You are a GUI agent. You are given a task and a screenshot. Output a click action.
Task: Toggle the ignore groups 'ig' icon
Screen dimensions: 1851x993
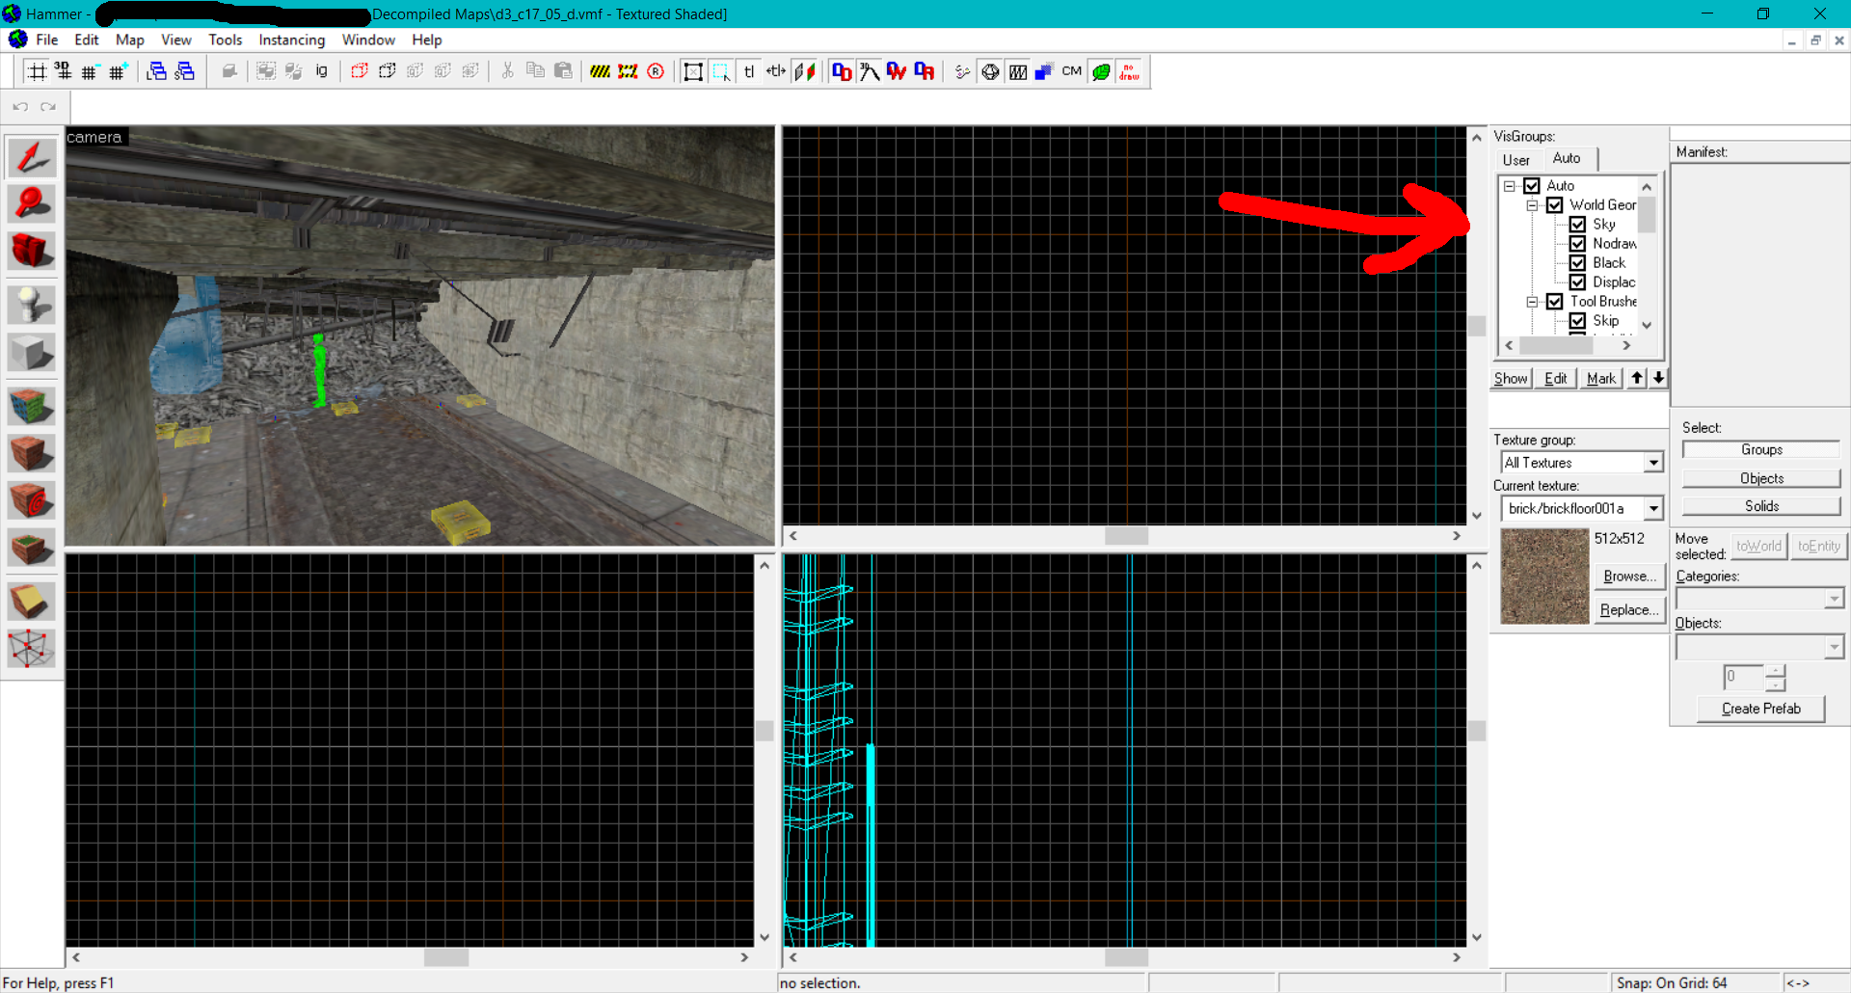[321, 71]
